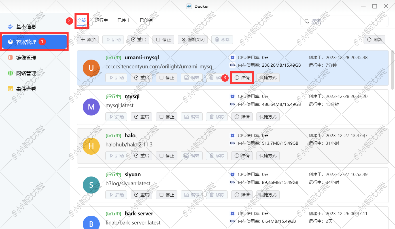The height and width of the screenshot is (229, 395).
Task: Click the teal S avatar for siyuan
Action: pyautogui.click(x=91, y=185)
